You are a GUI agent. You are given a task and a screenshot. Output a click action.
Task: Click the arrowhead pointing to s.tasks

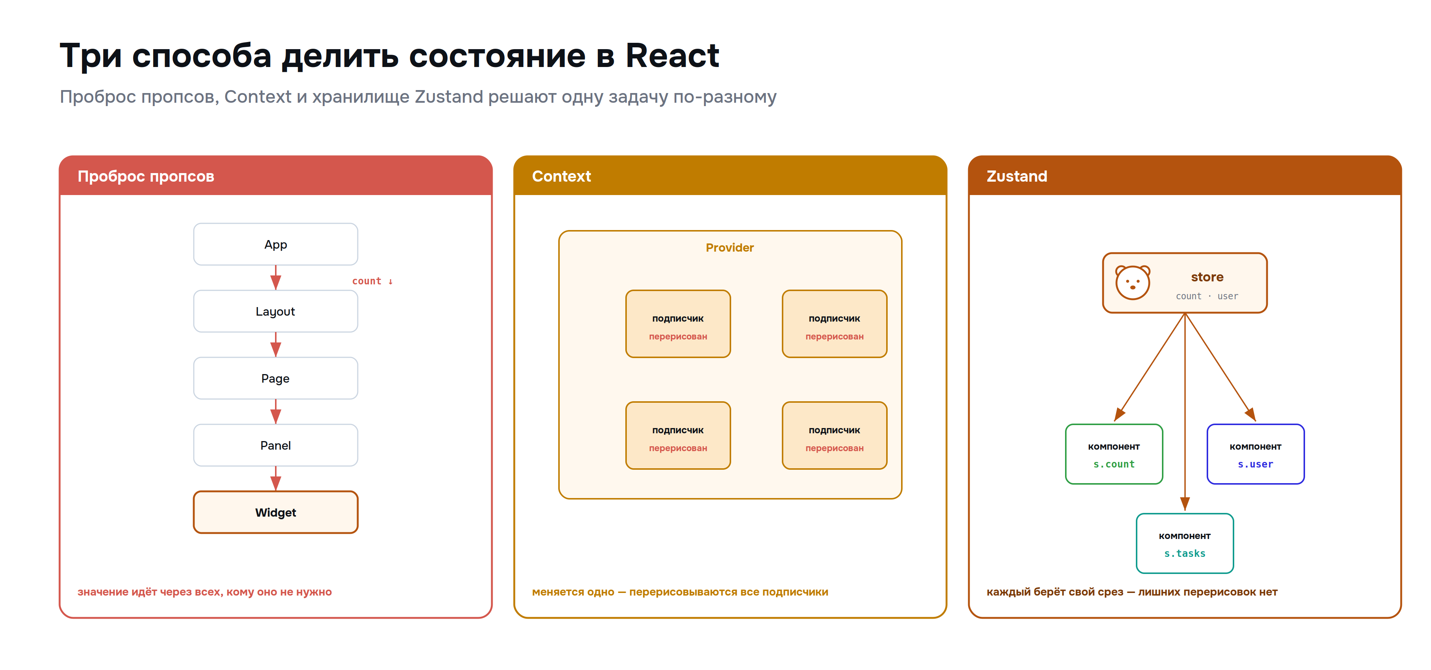[1185, 504]
